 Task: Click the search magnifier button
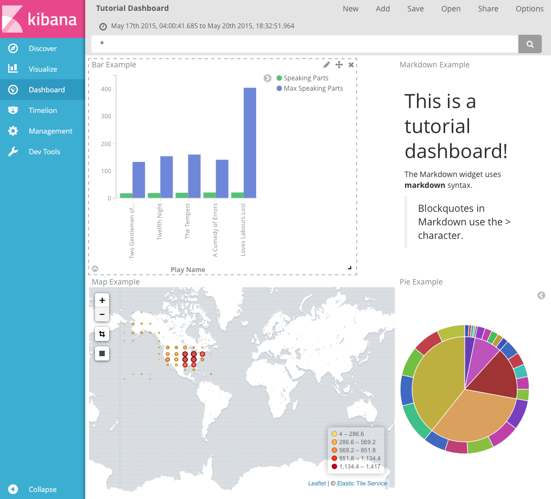point(529,44)
